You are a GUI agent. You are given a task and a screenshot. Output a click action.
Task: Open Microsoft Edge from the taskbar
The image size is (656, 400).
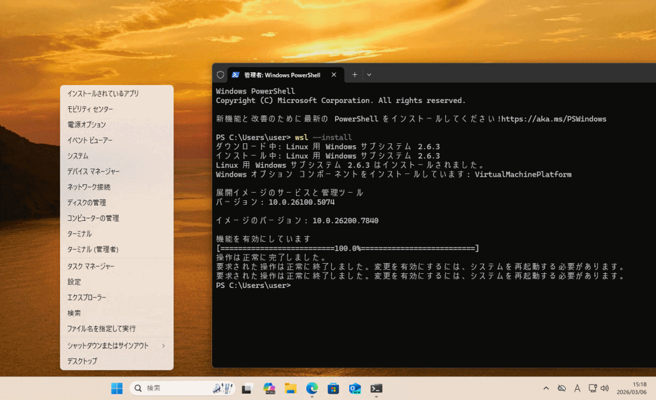pyautogui.click(x=312, y=388)
